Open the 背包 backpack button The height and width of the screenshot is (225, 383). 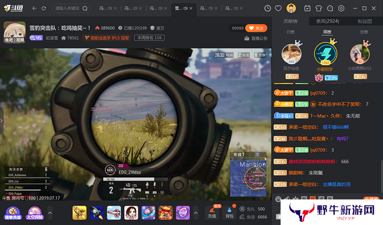click(229, 213)
